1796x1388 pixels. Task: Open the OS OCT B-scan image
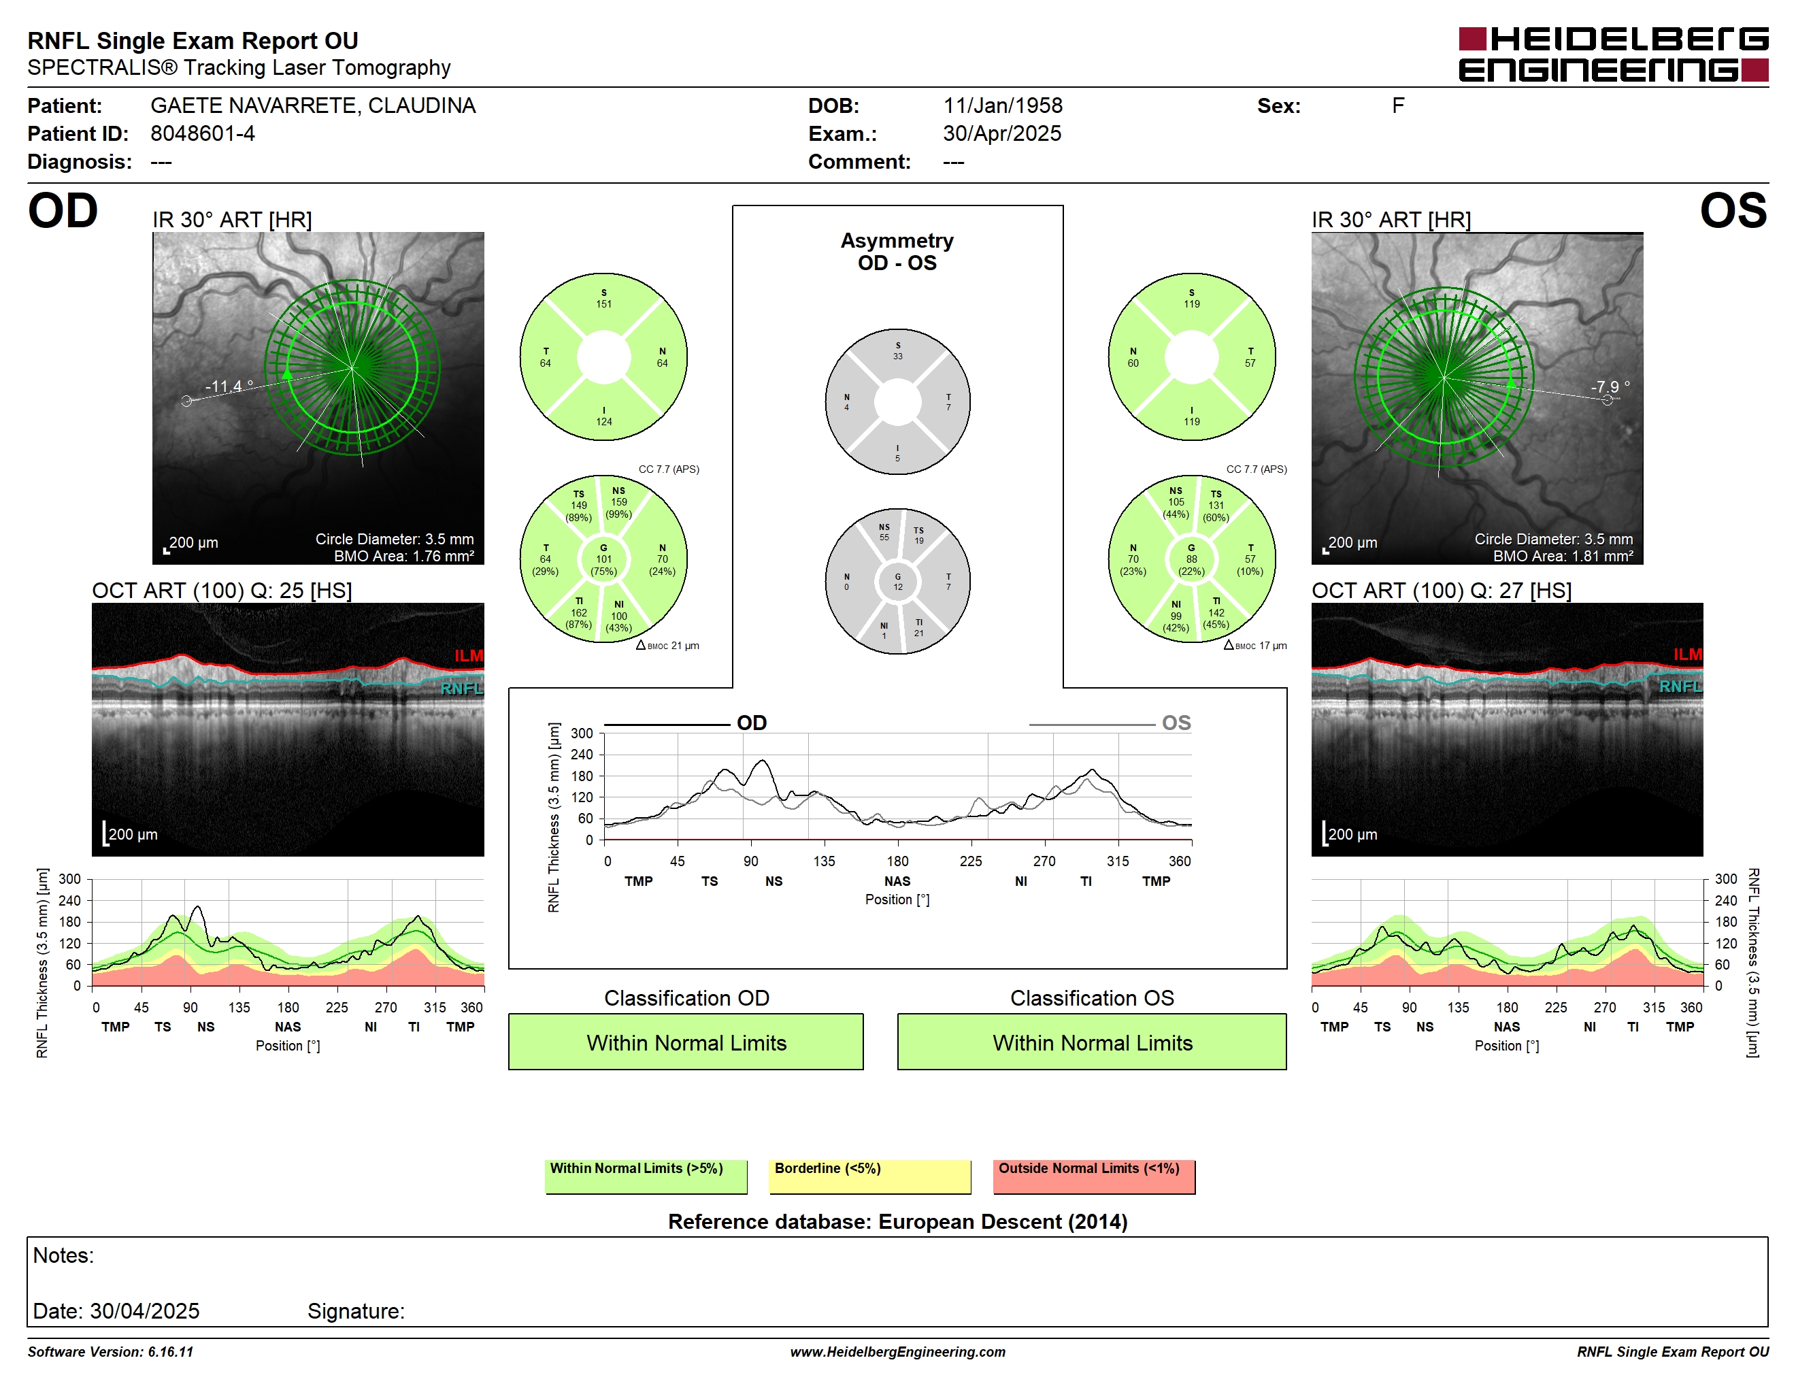[1507, 729]
